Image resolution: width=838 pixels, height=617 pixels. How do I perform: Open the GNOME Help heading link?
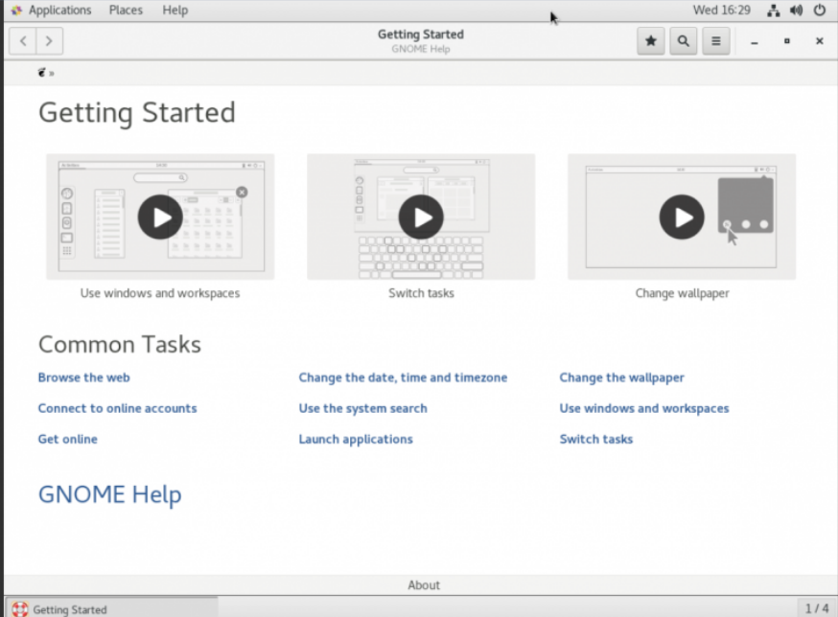[109, 494]
